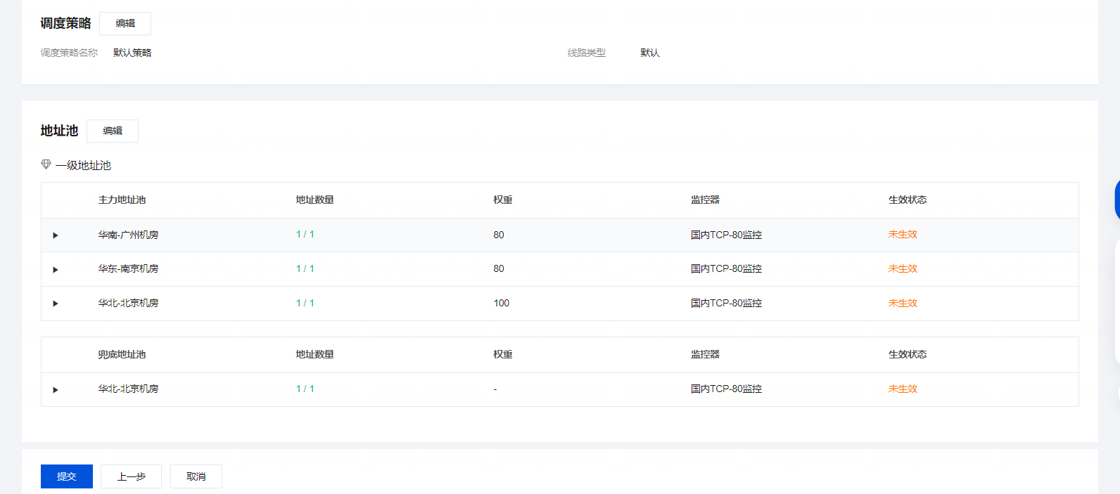Click 地址数量 header in 兜底地址池 table
The image size is (1120, 494).
tap(314, 354)
